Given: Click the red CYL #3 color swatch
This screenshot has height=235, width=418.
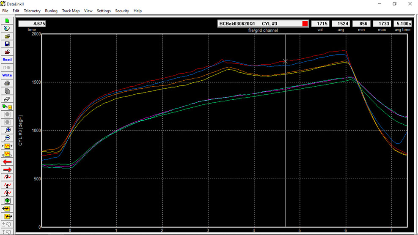Looking at the screenshot, I should (305, 24).
